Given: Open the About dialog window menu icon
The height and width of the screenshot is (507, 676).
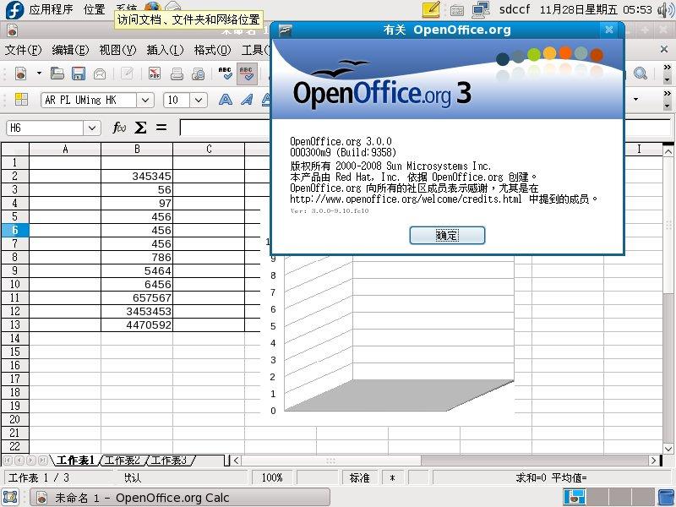Looking at the screenshot, I should pyautogui.click(x=285, y=30).
